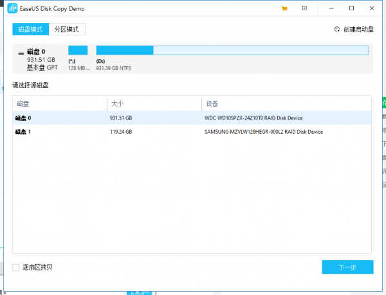
Task: Click WDC WD10SPZX-24Z10T0 RAID Disk Device text
Action: point(253,118)
